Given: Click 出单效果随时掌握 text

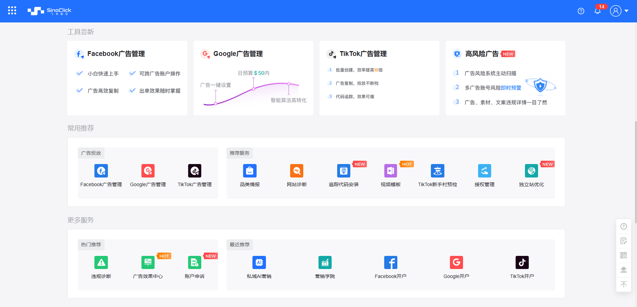Looking at the screenshot, I should [x=160, y=91].
